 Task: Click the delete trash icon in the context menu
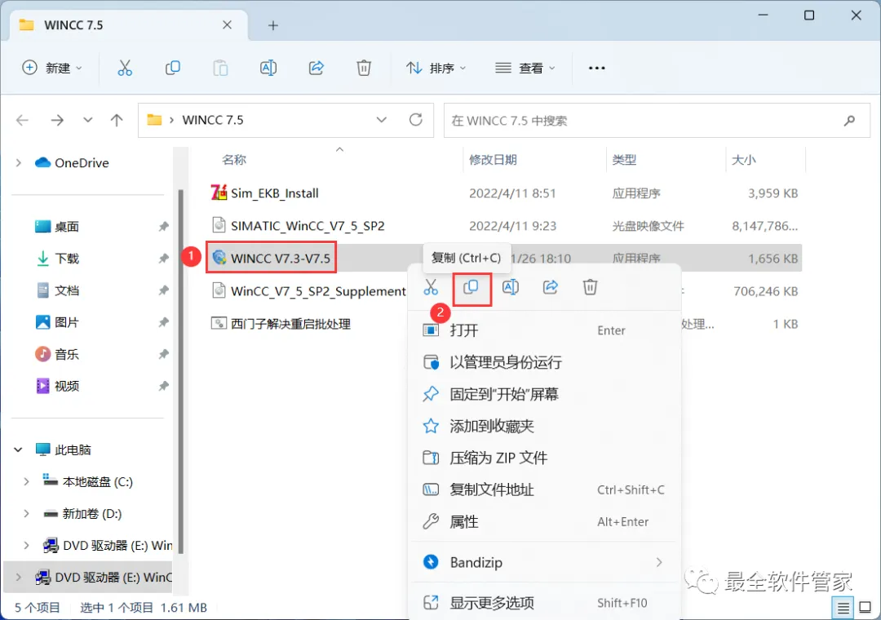590,287
